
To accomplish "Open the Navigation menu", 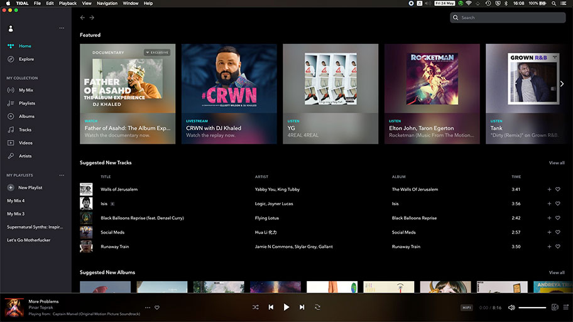I will tap(107, 3).
